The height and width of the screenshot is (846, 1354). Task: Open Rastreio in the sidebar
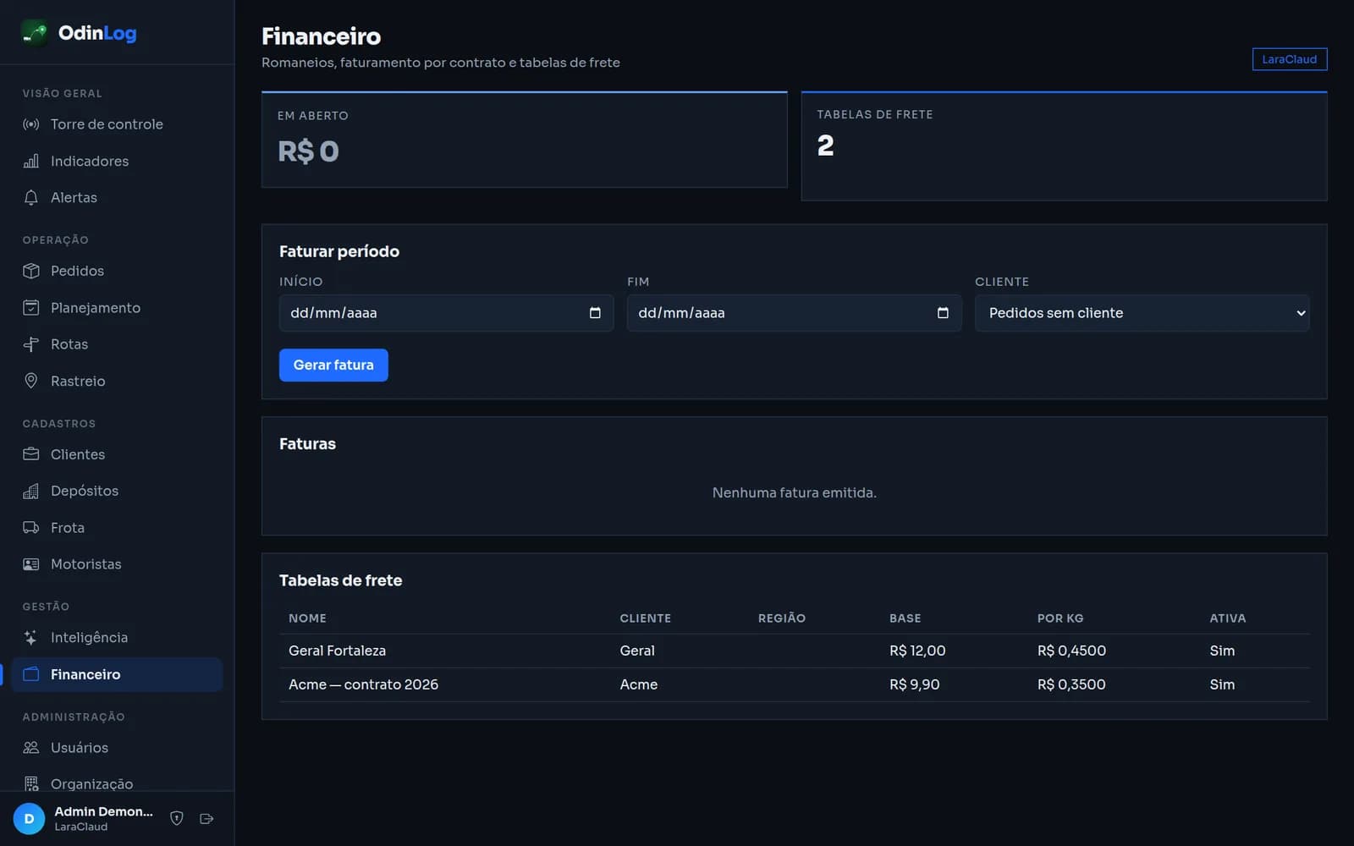(x=117, y=381)
